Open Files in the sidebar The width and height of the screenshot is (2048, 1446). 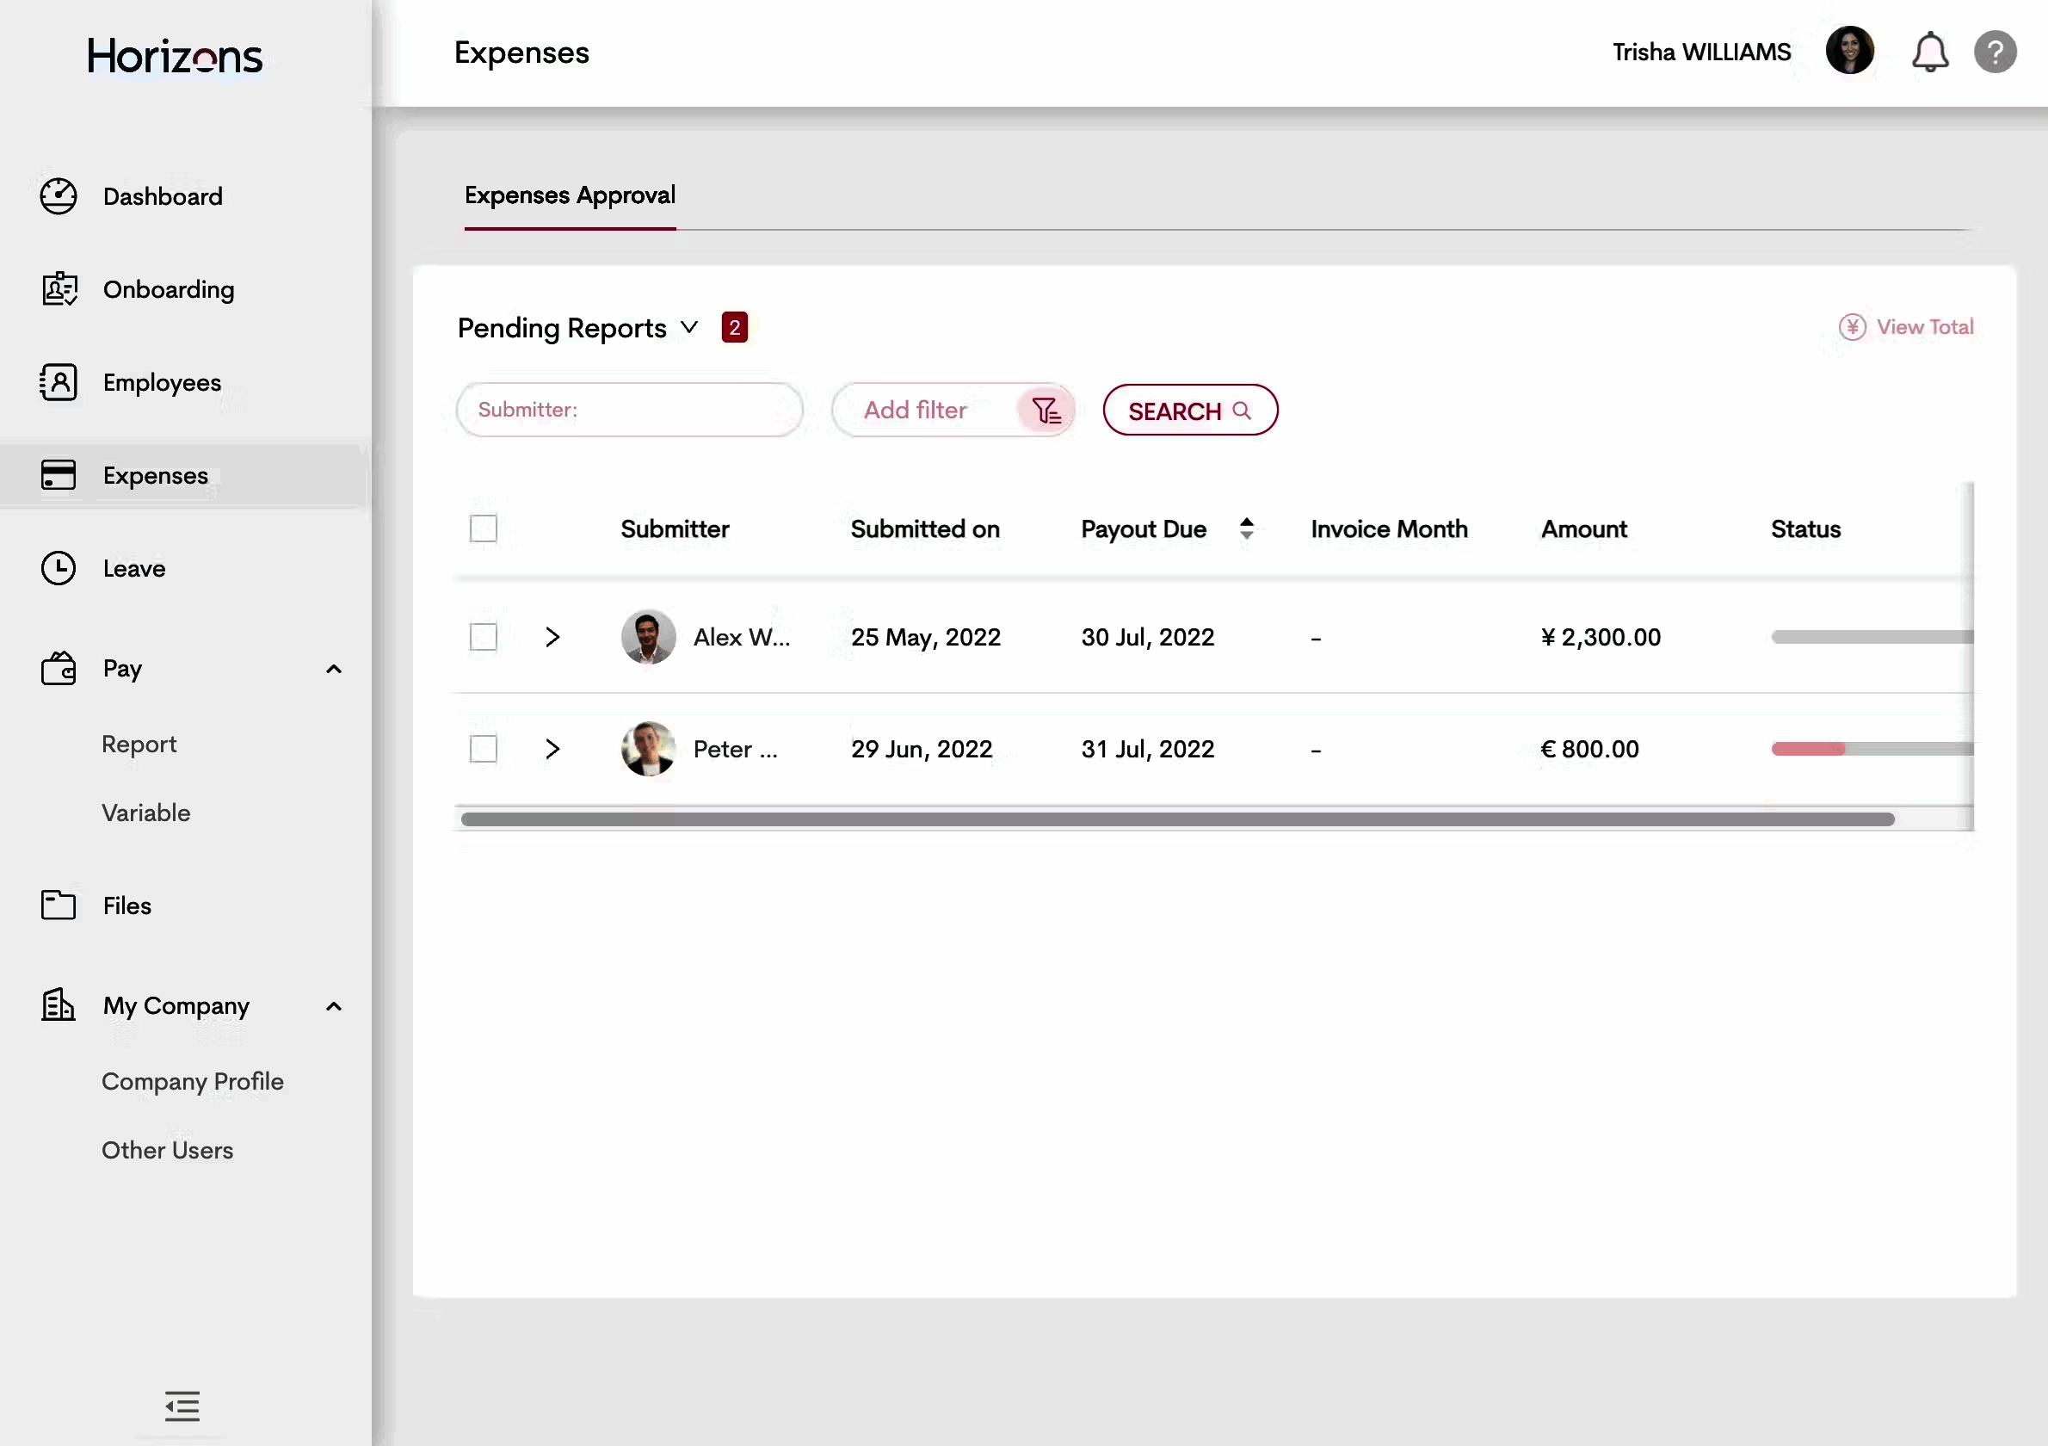126,905
